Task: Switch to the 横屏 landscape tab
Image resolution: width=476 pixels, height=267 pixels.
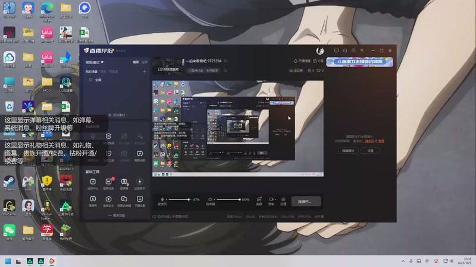Action: click(136, 62)
